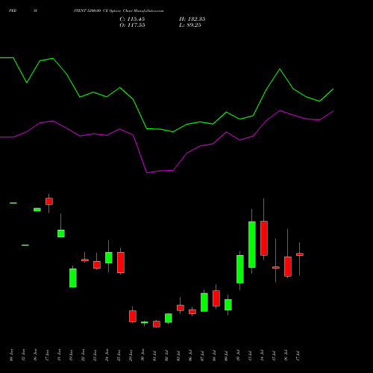The image size is (373, 373).
Task: Click the CE Options Chart title text
Action: (x=119, y=11)
